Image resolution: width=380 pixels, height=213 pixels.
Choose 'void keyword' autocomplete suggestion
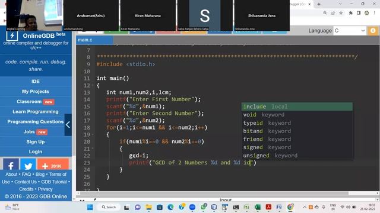[297, 115]
